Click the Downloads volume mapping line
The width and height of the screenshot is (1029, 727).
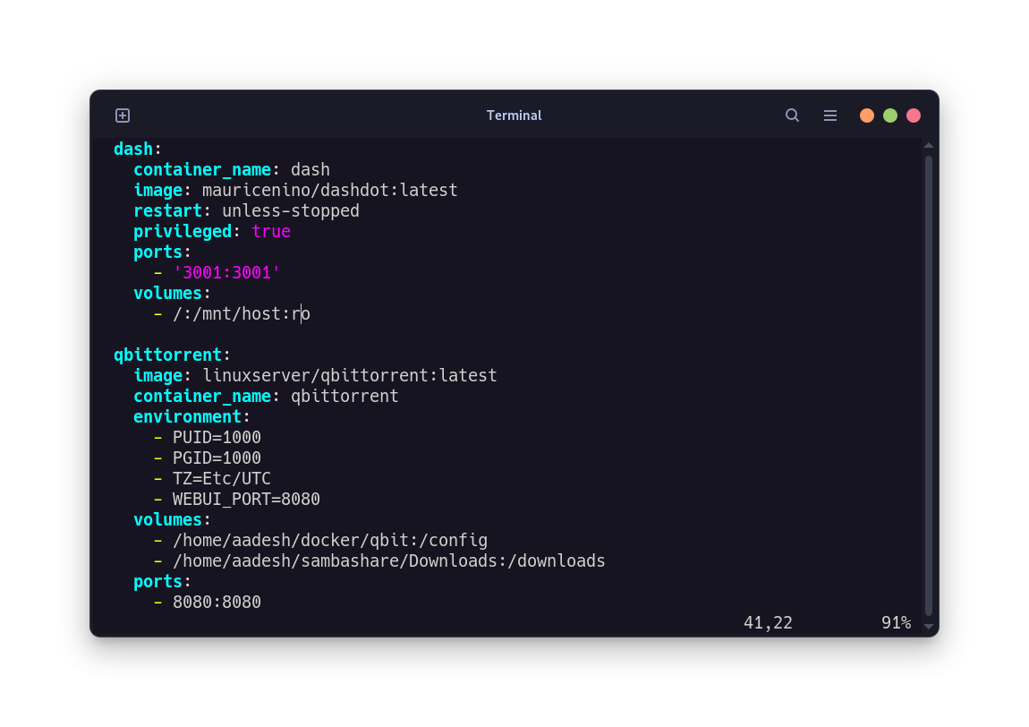[389, 560]
